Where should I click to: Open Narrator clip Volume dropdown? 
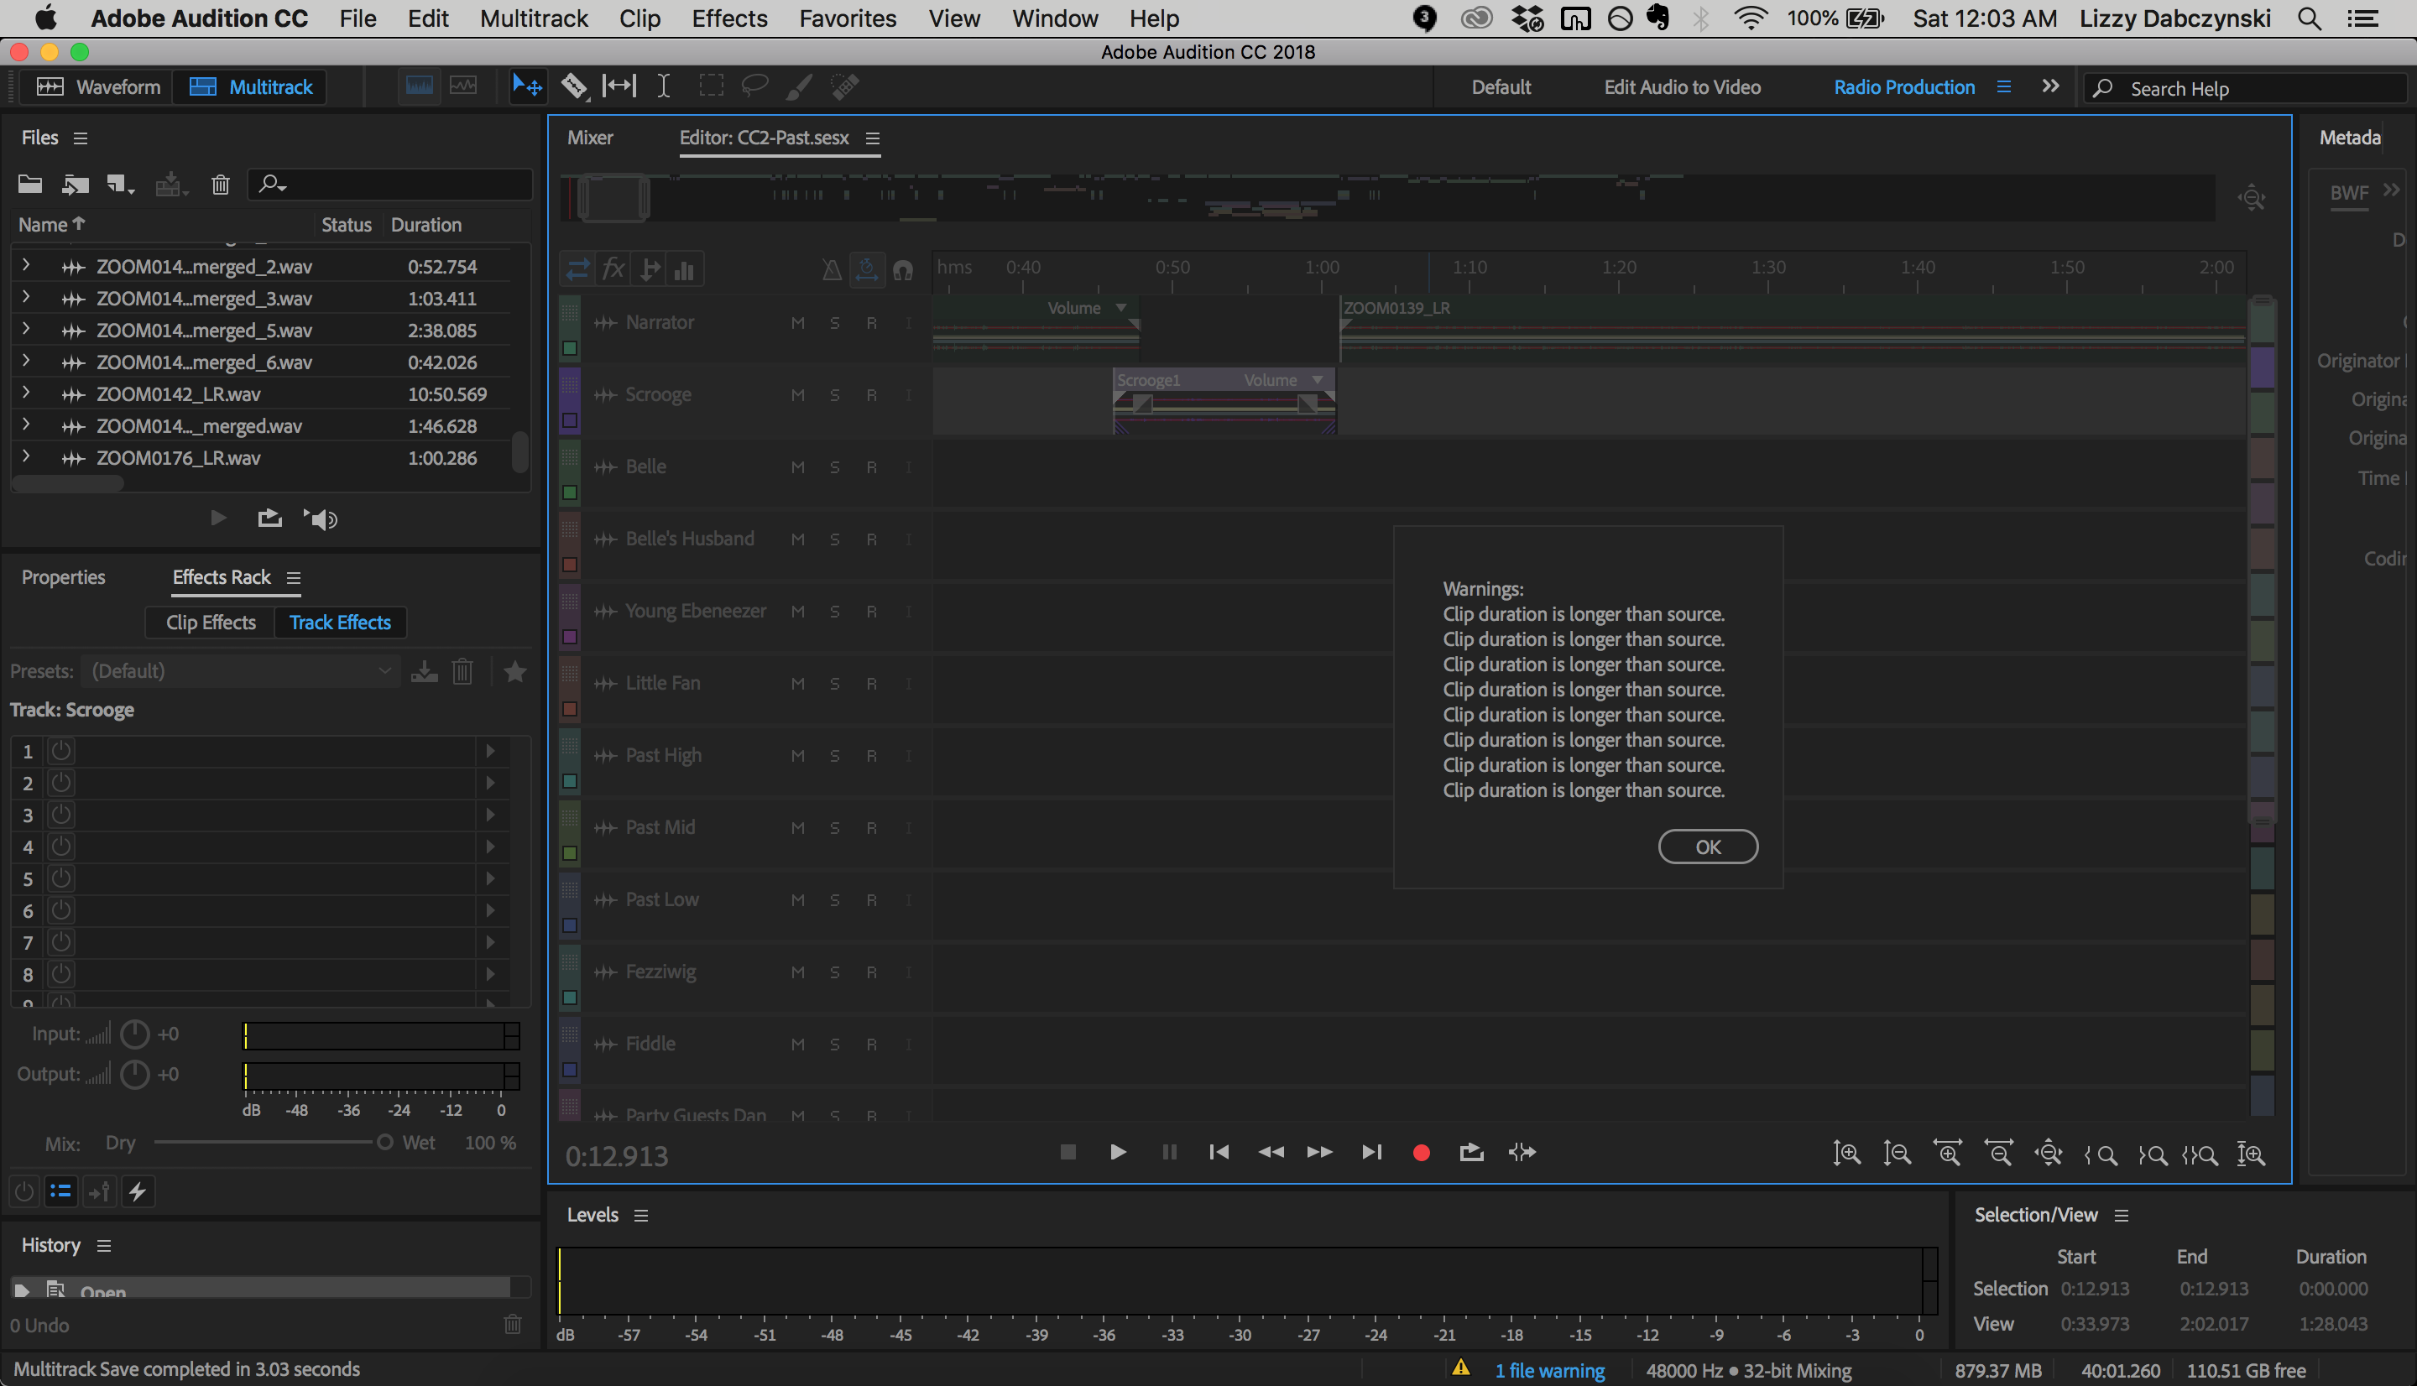point(1120,307)
